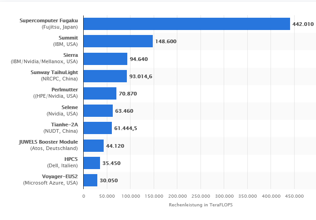Click the Voyager-EUS2 bar
The width and height of the screenshot is (316, 220).
(x=90, y=180)
